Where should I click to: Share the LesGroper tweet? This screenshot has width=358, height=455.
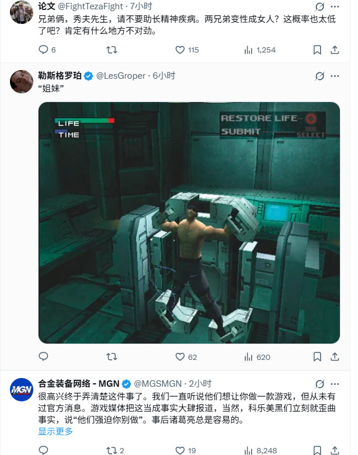[335, 356]
